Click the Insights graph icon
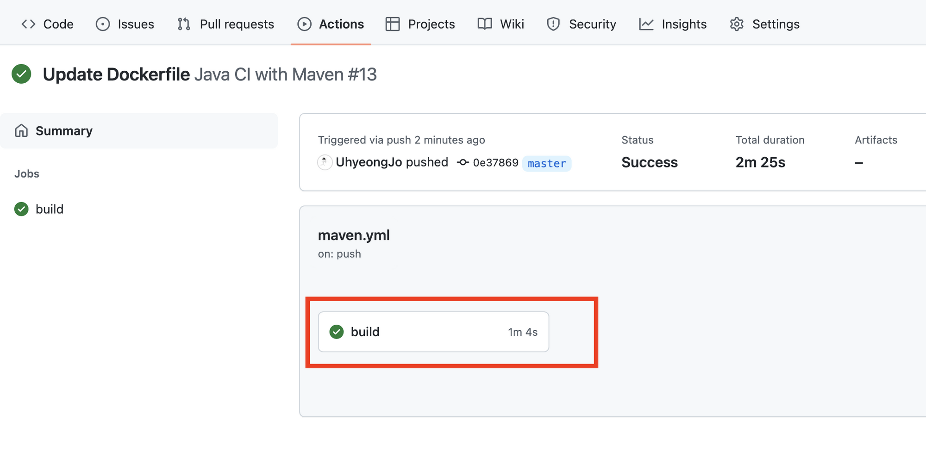 point(646,24)
